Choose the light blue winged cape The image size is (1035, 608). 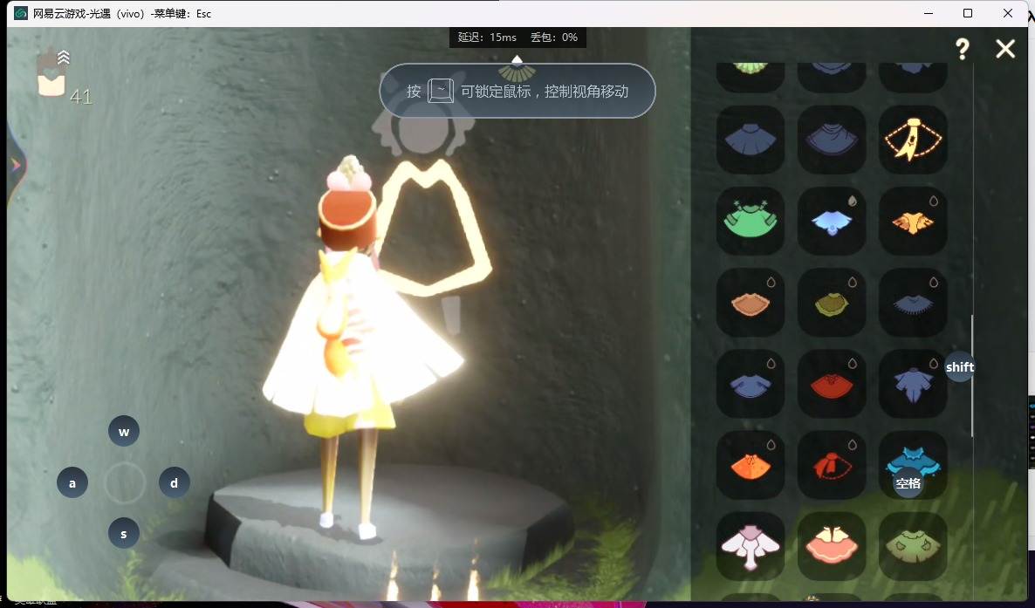[832, 221]
